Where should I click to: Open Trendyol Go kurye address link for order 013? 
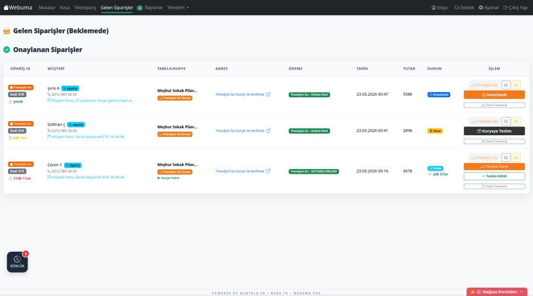[x=239, y=171]
